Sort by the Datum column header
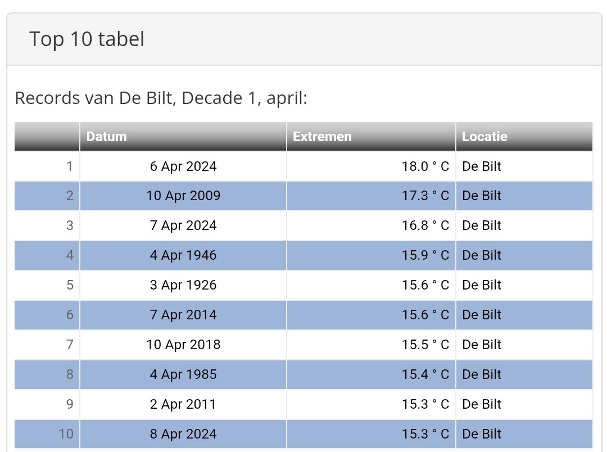 coord(107,137)
